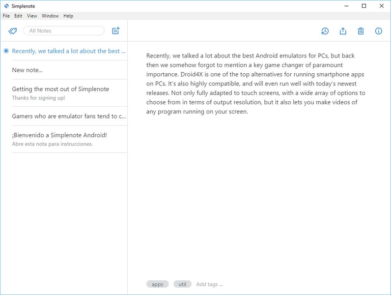This screenshot has width=391, height=295.
Task: Show note info icon
Action: 379,31
